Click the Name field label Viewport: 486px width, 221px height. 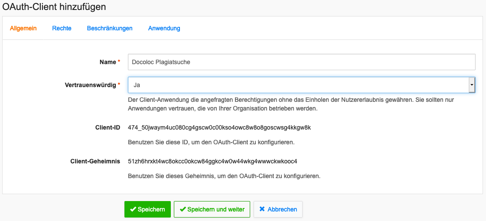108,62
